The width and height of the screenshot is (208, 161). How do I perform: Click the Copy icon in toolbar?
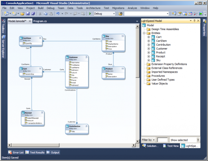[x=45, y=14]
